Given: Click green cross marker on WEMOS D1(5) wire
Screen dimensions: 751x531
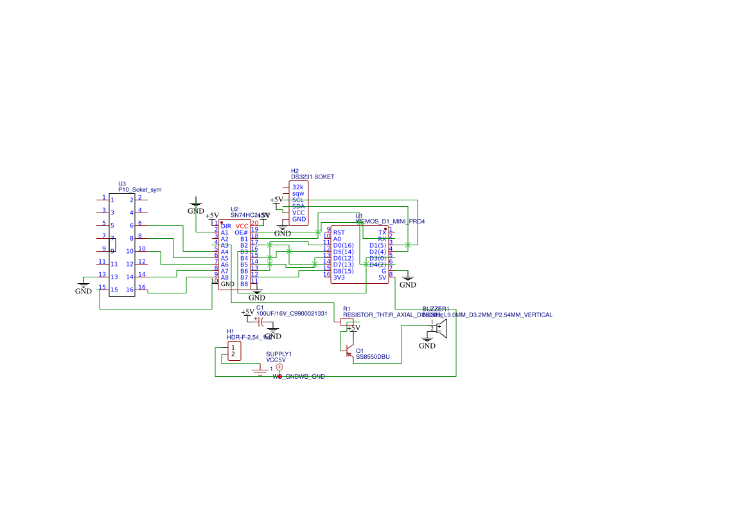Looking at the screenshot, I should click(x=407, y=245).
